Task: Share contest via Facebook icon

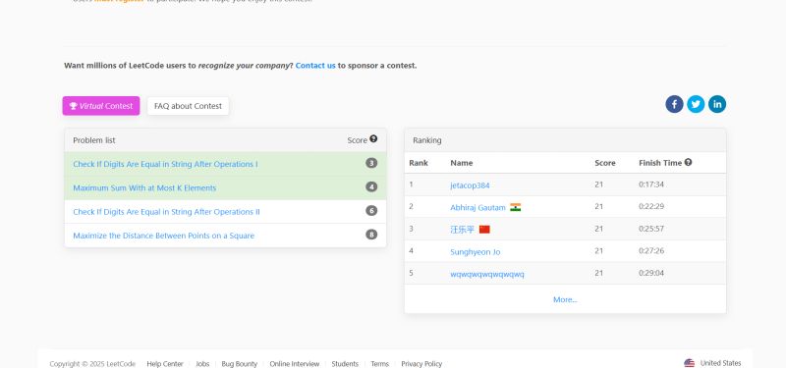Action: pos(674,104)
